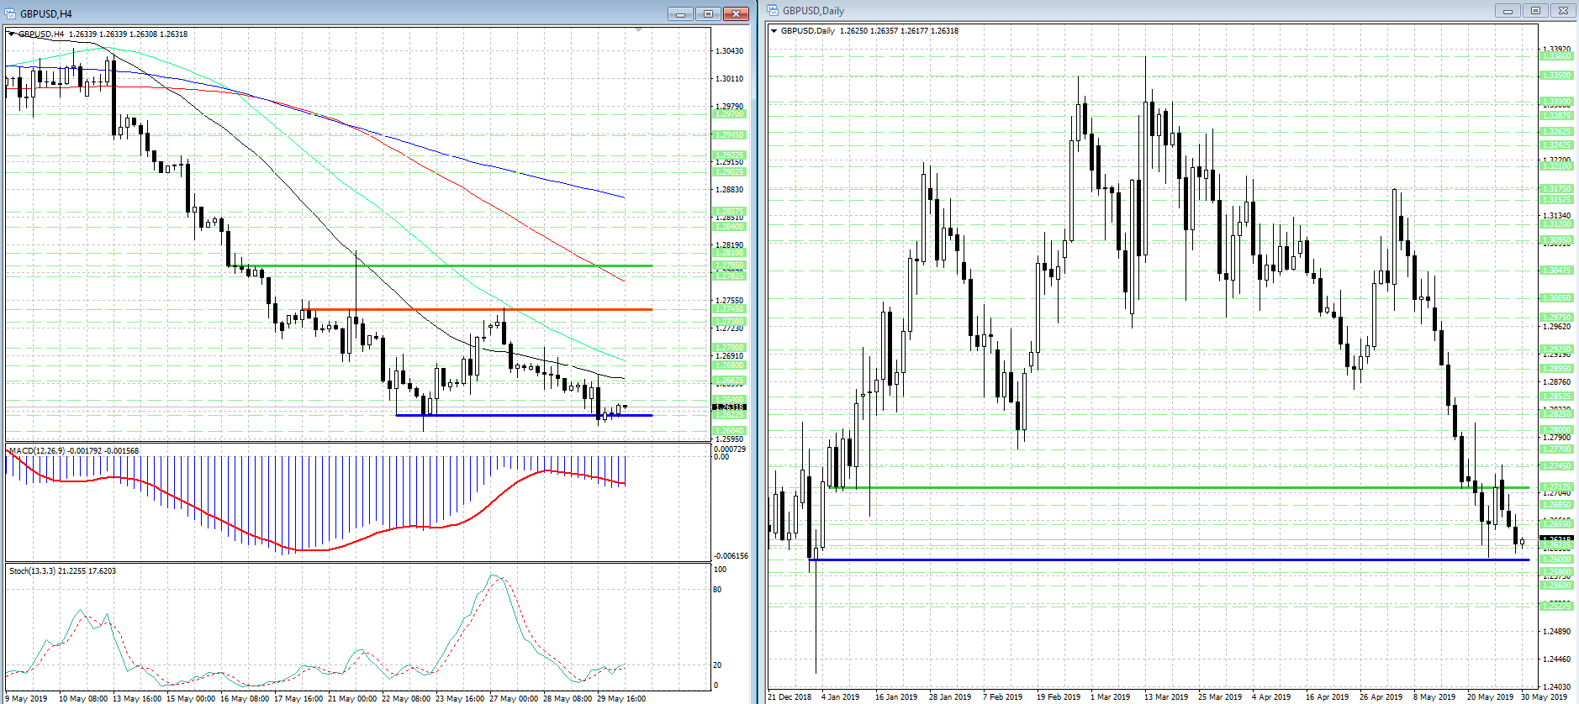This screenshot has width=1579, height=704.
Task: Click the 21 Dec 2018 date label on the Daily chart
Action: tap(789, 696)
